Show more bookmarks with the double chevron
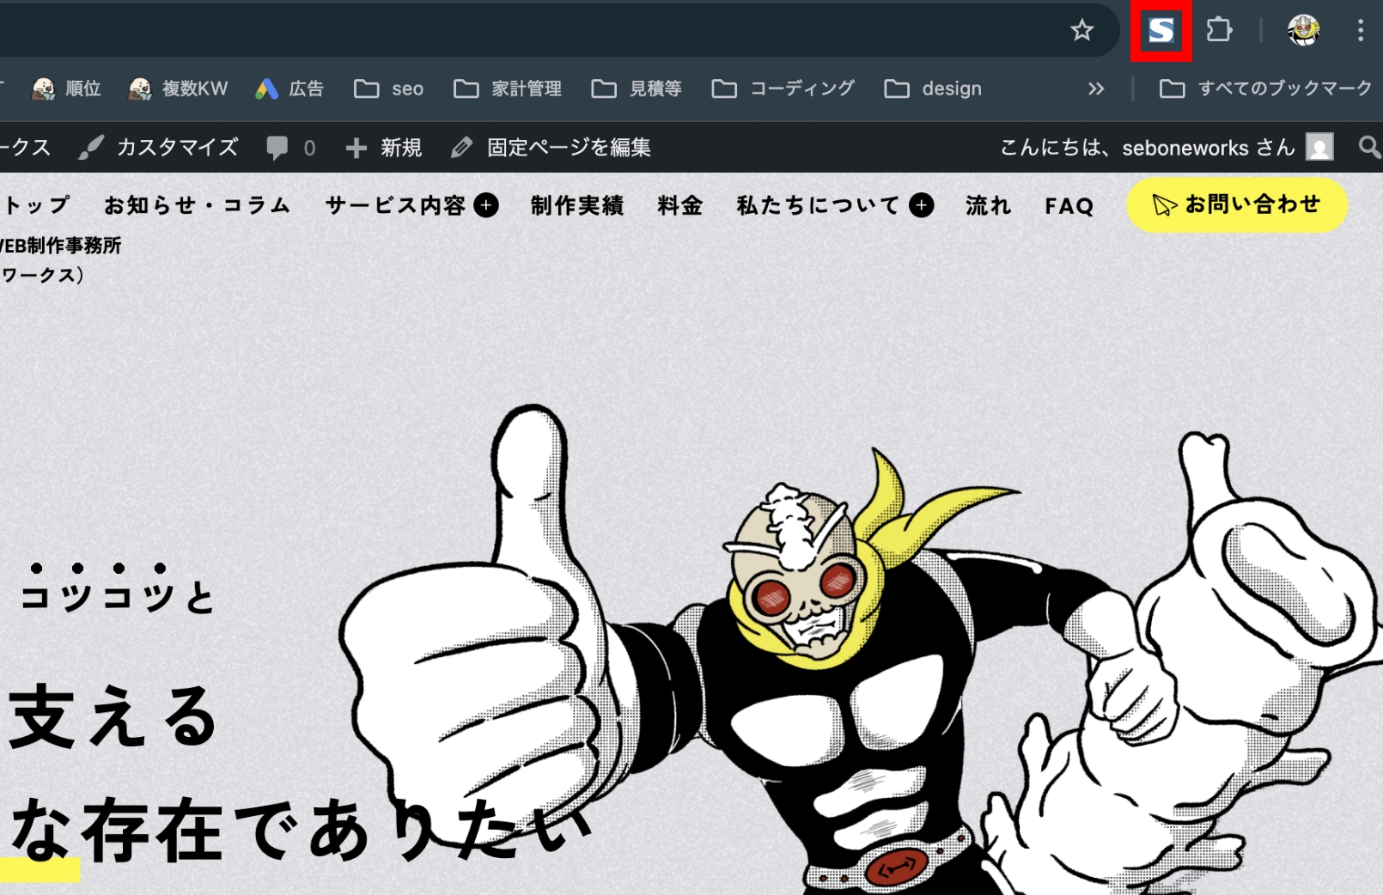The height and width of the screenshot is (895, 1383). pos(1096,88)
